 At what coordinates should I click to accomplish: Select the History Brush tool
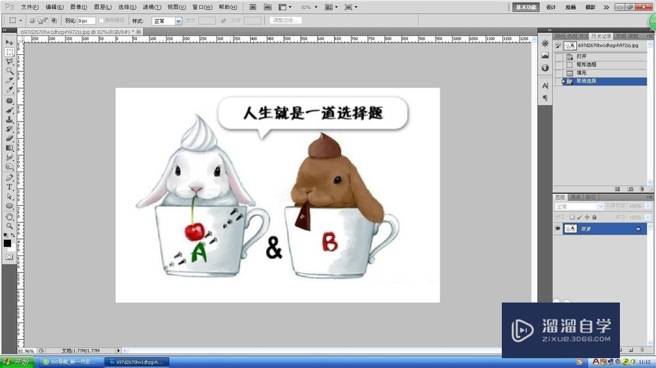9,128
